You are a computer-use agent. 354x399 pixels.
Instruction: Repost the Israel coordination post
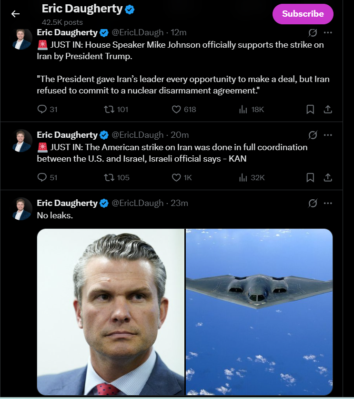point(109,177)
